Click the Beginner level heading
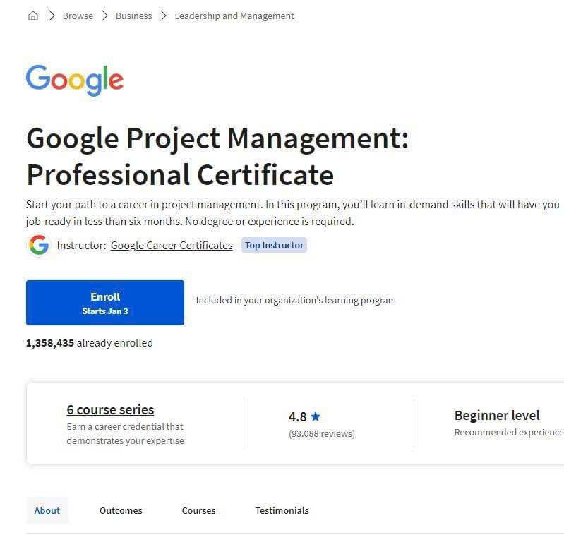The height and width of the screenshot is (547, 564). (x=497, y=416)
